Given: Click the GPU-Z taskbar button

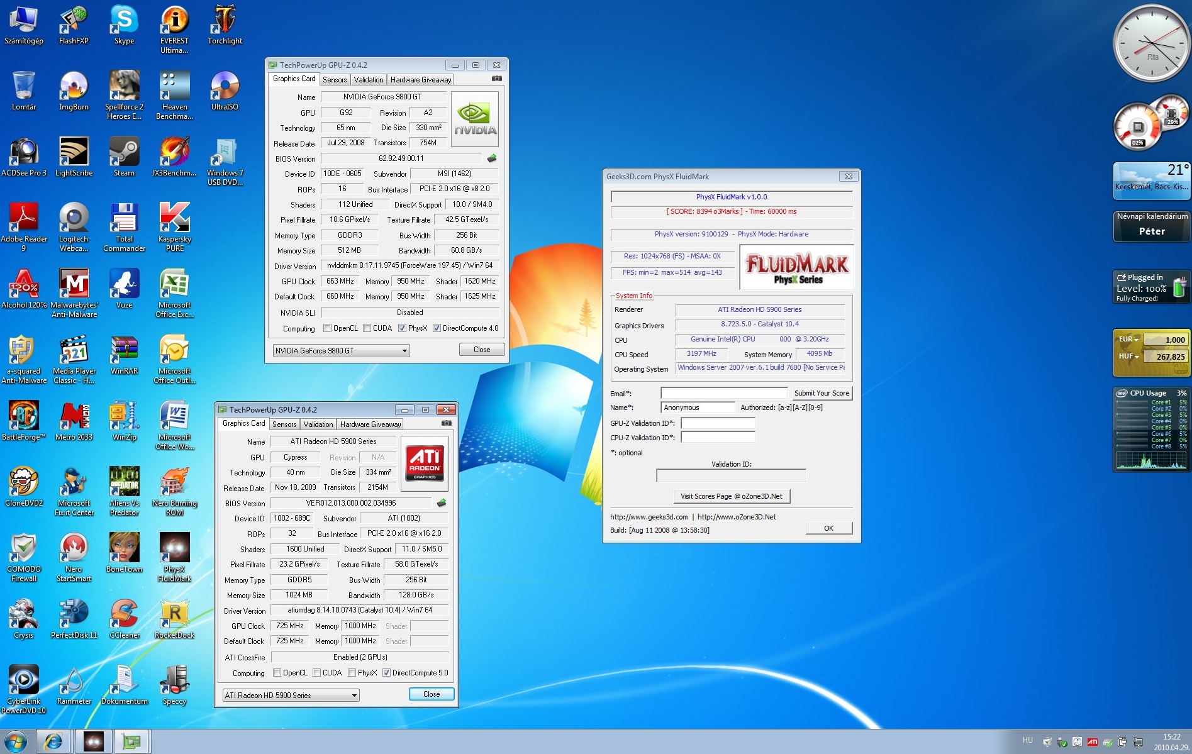Looking at the screenshot, I should point(131,742).
